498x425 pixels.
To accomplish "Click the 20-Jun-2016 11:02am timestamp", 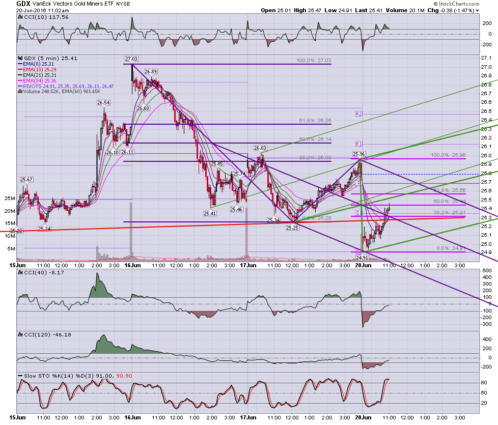I will click(x=43, y=11).
